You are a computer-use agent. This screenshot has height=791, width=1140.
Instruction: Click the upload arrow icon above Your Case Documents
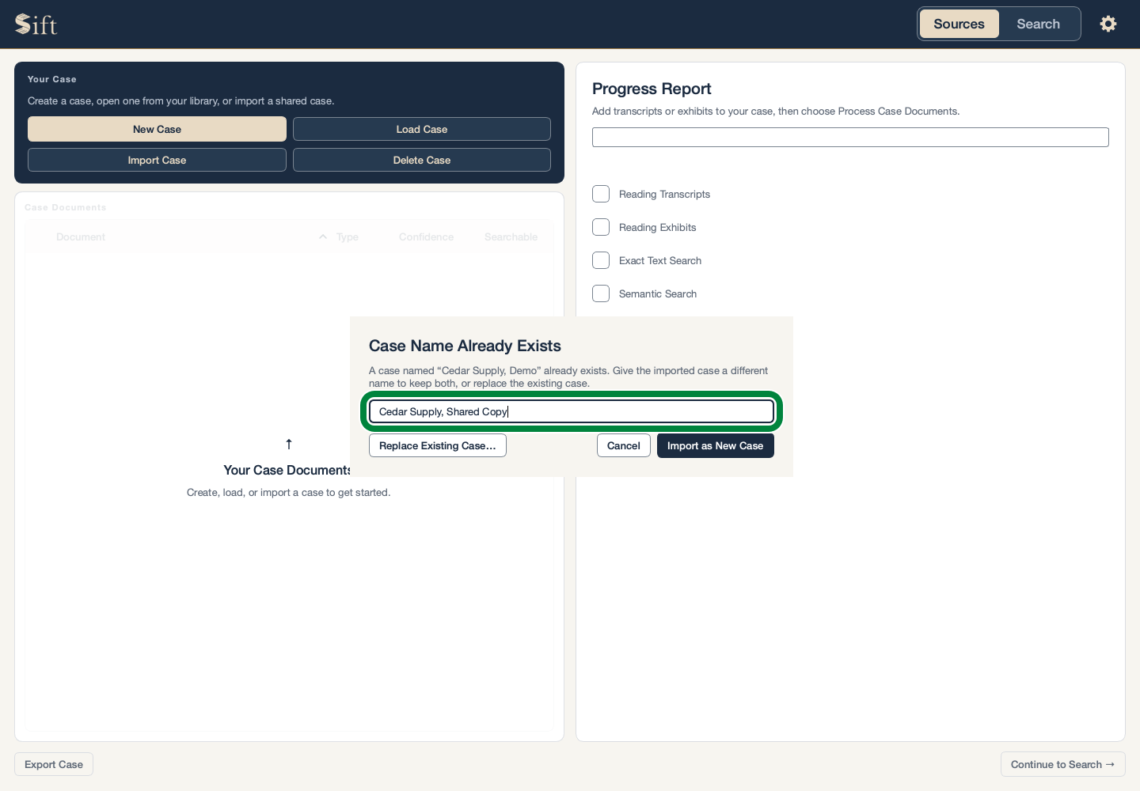coord(289,444)
